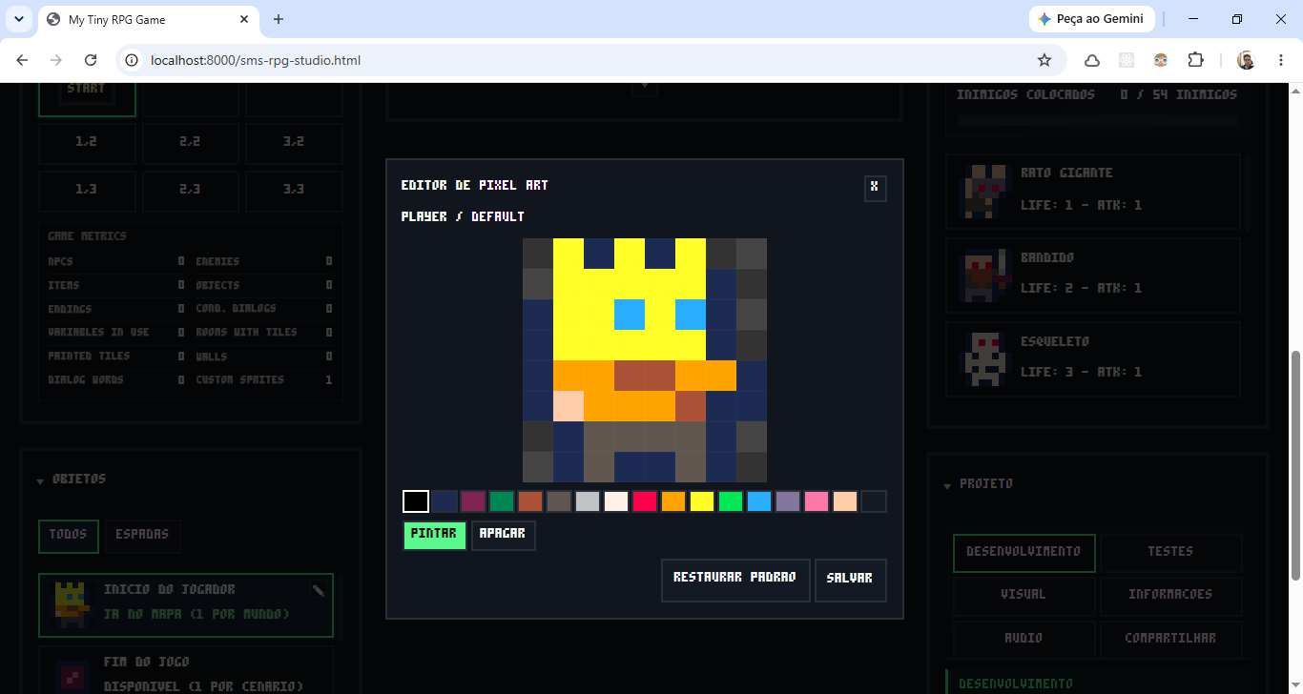Viewport: 1303px width, 694px height.
Task: Select the Inicio do Jogador player sprite
Action: (72, 604)
